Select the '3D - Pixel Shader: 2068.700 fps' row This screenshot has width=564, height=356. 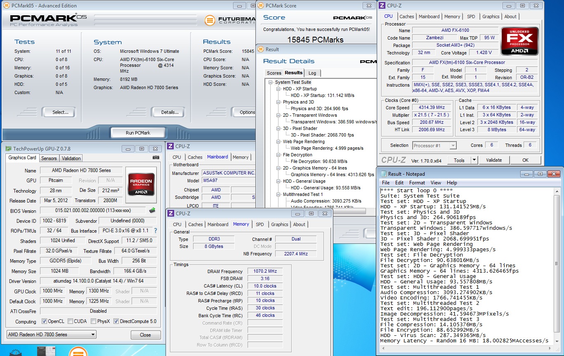[322, 135]
